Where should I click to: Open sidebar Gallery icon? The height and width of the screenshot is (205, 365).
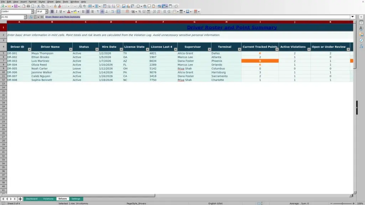pos(361,35)
